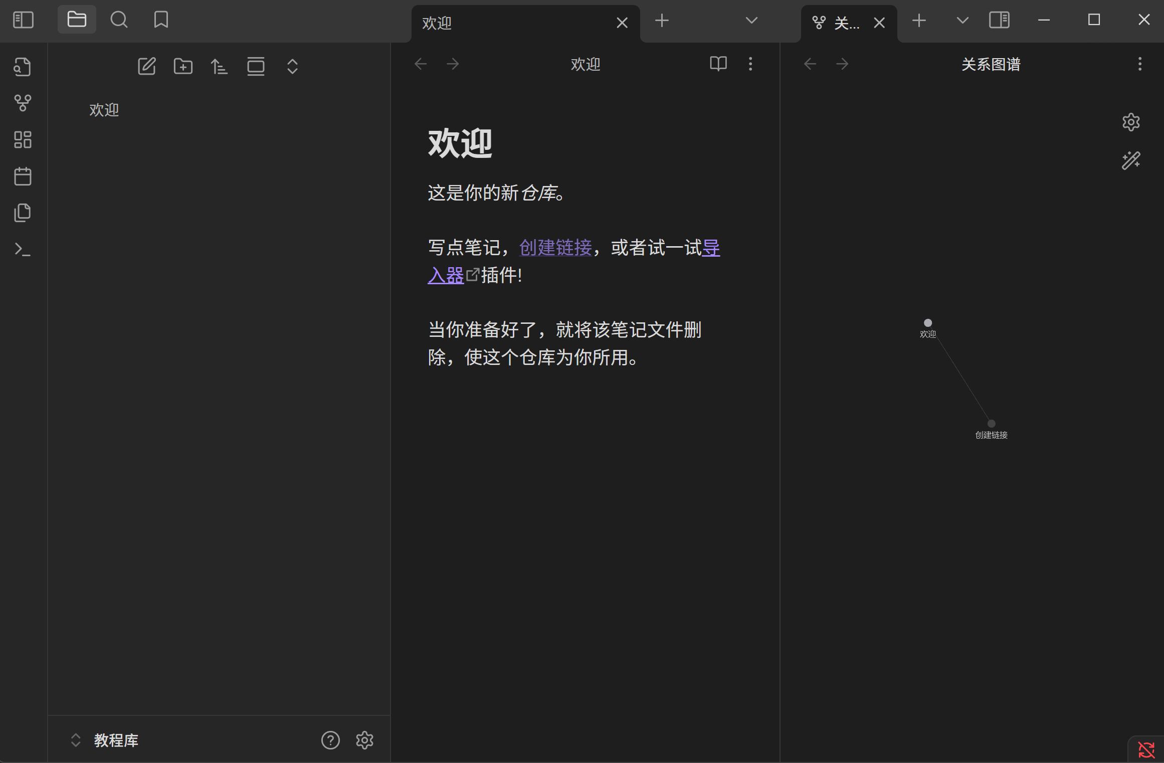This screenshot has height=763, width=1164.
Task: Create a new note in file explorer
Action: 147,66
